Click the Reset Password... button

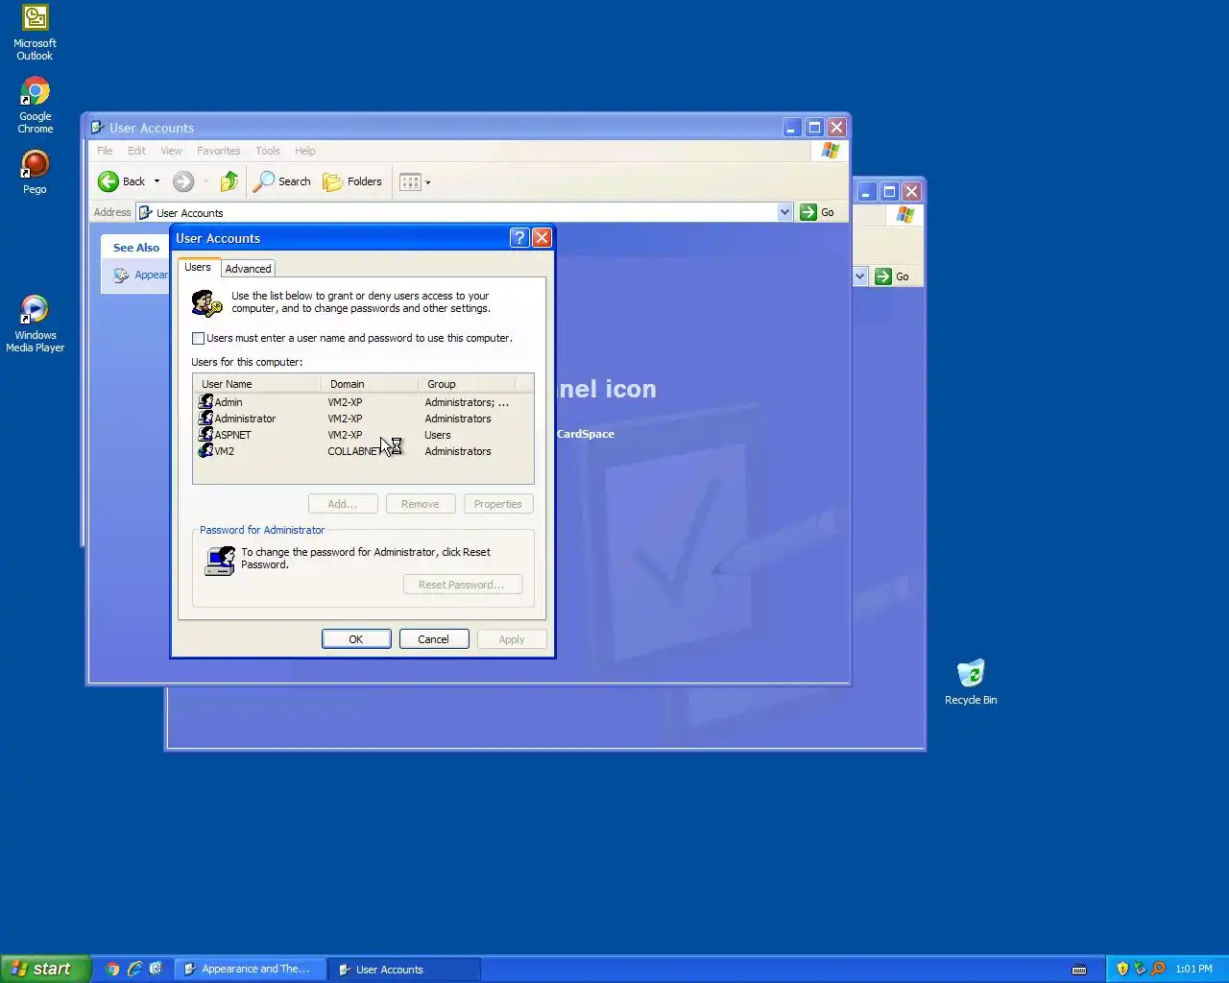[462, 585]
